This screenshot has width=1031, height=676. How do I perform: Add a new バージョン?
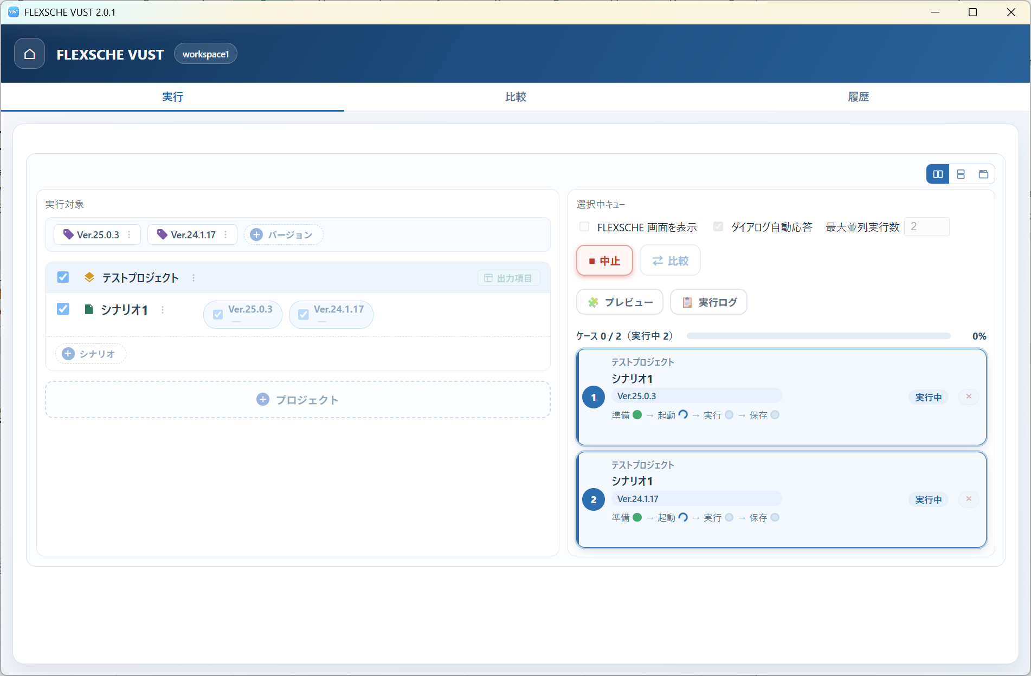(x=283, y=235)
